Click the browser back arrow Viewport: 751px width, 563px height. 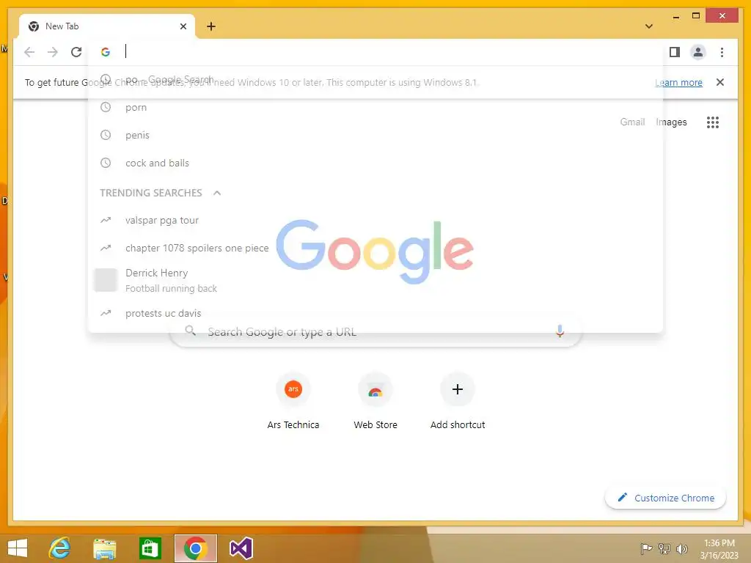point(29,52)
